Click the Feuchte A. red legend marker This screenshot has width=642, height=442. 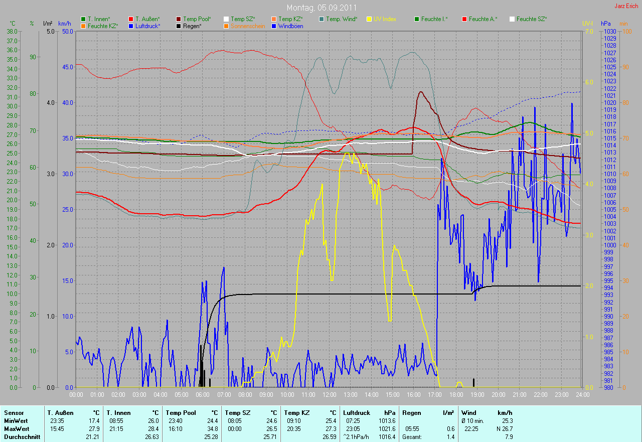464,19
